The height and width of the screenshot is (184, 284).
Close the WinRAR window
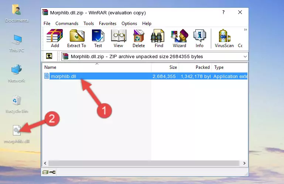(x=240, y=12)
